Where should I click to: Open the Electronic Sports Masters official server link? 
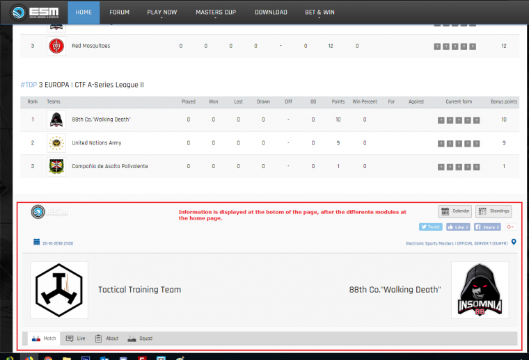pos(457,243)
